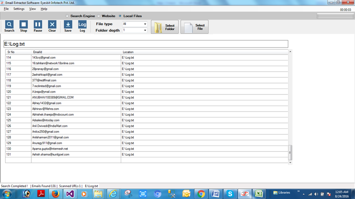Select row Adsales@intoday.com
This screenshot has height=199, width=355.
tap(147, 120)
